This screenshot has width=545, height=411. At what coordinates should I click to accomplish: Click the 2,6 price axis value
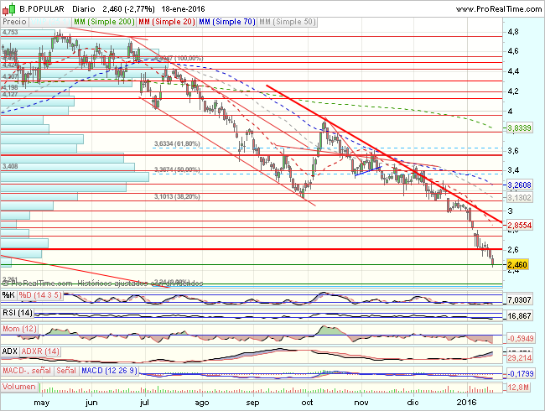tap(513, 249)
